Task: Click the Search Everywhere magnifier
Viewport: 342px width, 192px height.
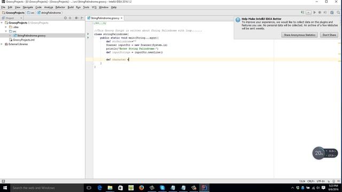Action: point(338,13)
